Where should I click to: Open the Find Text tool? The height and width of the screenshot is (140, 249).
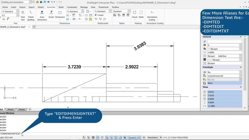pos(23,16)
